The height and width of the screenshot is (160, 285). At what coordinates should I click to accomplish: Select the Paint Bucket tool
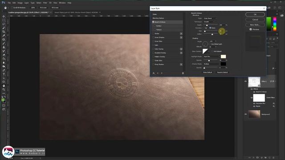[x=4, y=59]
